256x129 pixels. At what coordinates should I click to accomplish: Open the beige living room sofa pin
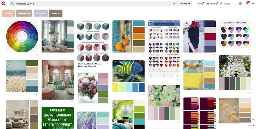(x=22, y=115)
